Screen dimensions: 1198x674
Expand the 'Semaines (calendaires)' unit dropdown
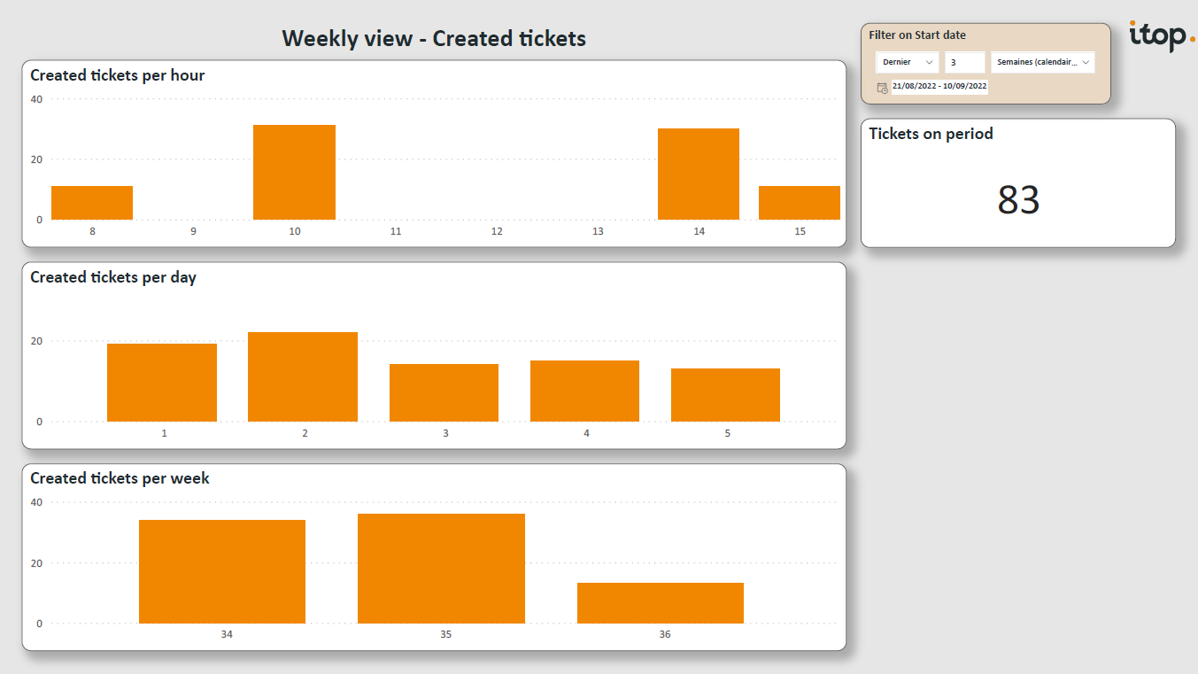(1042, 62)
